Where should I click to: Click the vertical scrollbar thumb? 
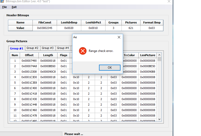[159, 59]
